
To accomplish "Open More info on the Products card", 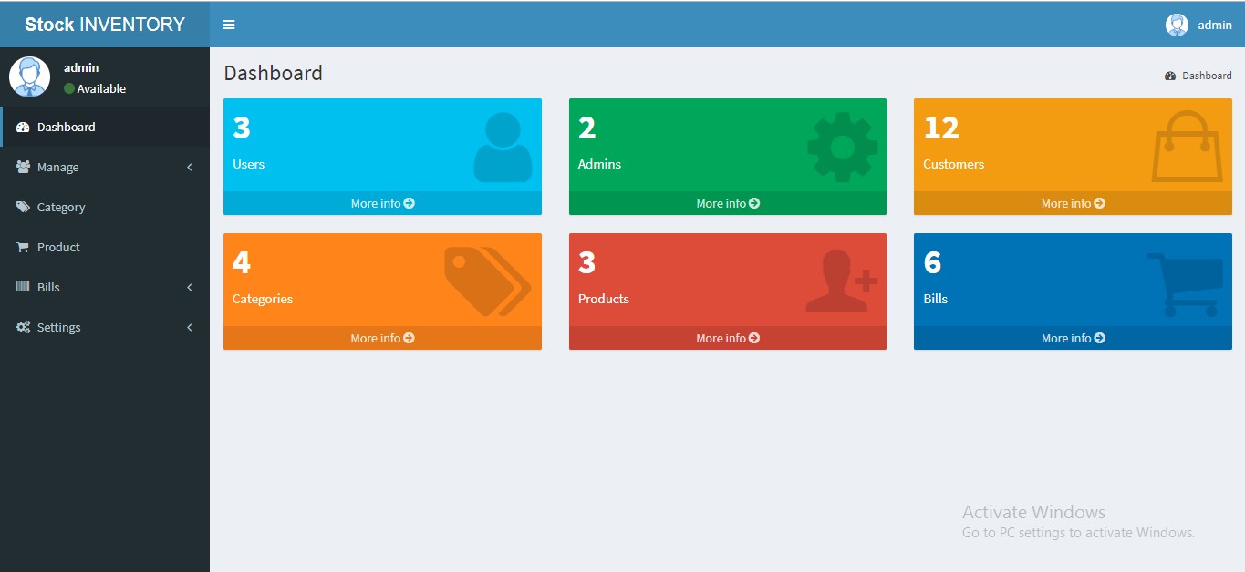I will [x=727, y=338].
